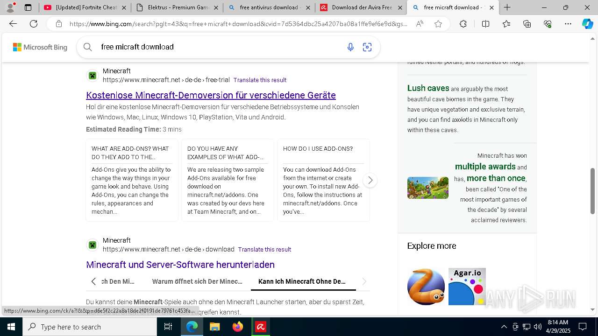Click 'Lush caves' highlighted link

pos(428,88)
